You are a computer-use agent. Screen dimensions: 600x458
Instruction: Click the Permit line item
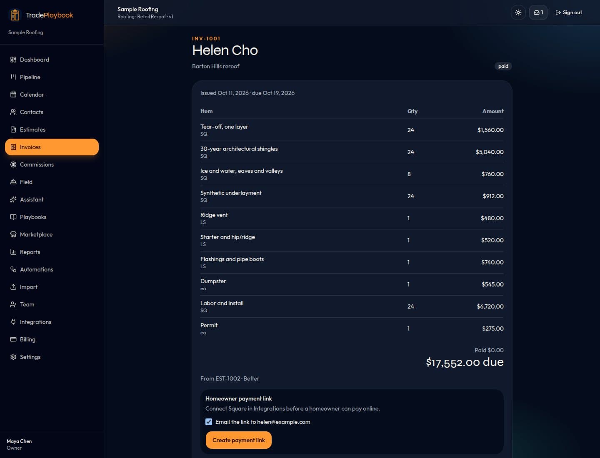pos(352,329)
